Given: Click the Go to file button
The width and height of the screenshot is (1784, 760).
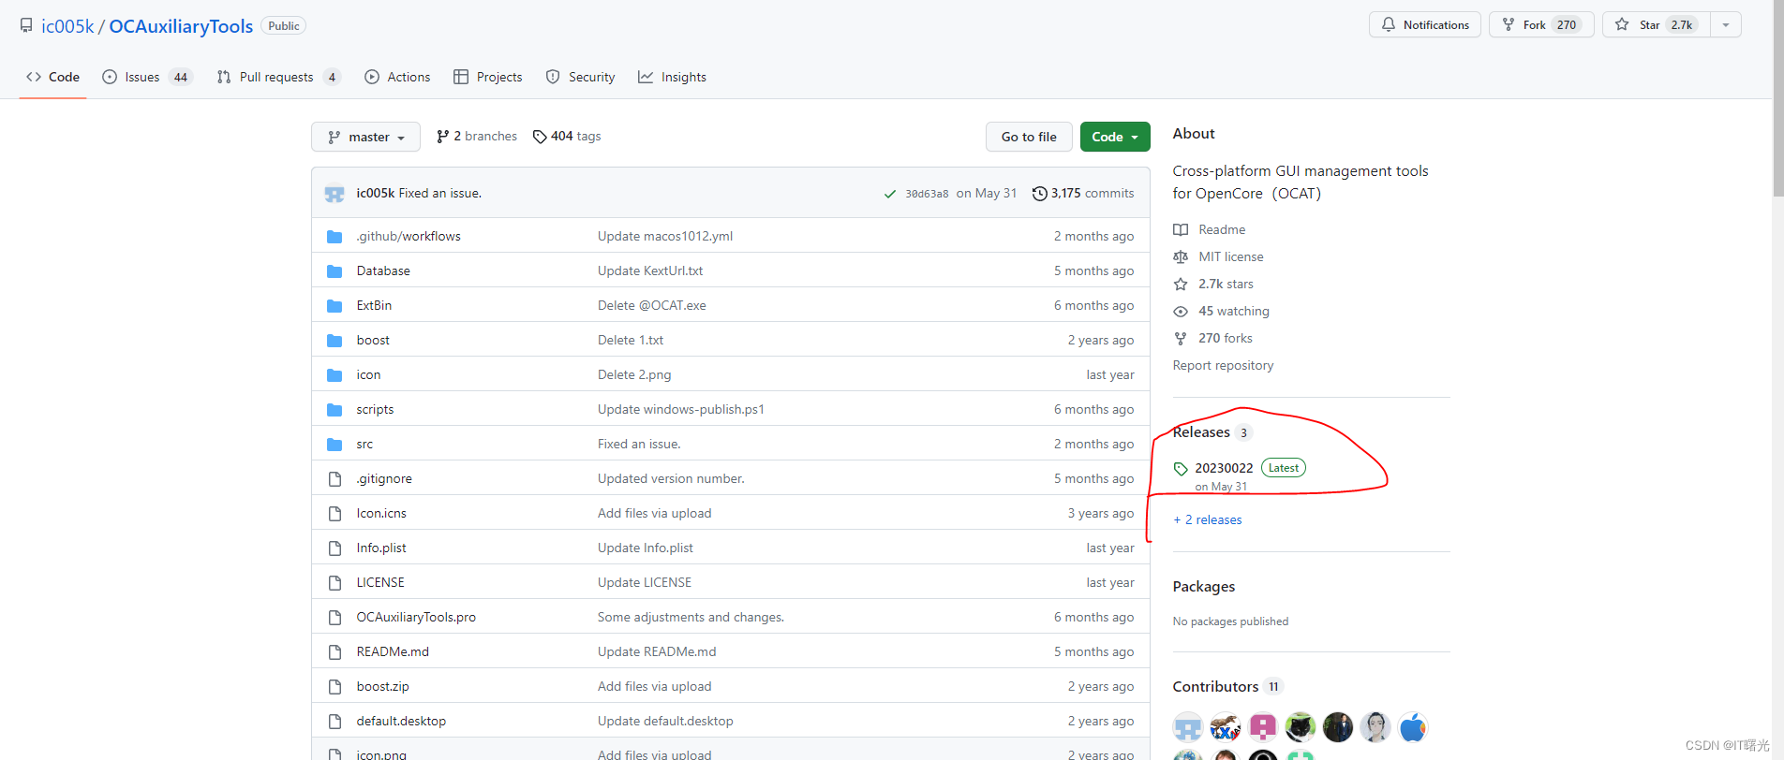Looking at the screenshot, I should click(1029, 137).
